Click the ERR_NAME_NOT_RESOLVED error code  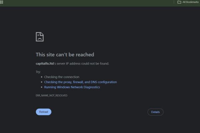52,95
